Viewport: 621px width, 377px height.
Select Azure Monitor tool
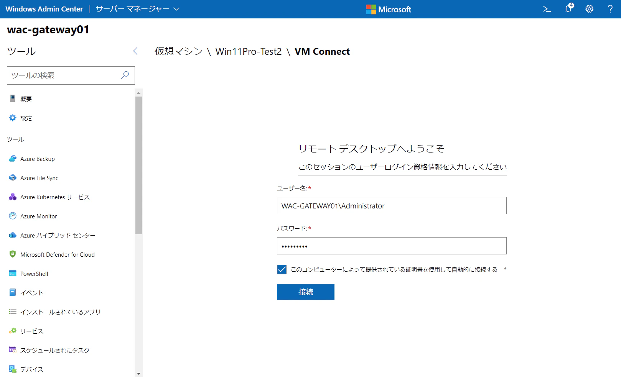click(39, 216)
